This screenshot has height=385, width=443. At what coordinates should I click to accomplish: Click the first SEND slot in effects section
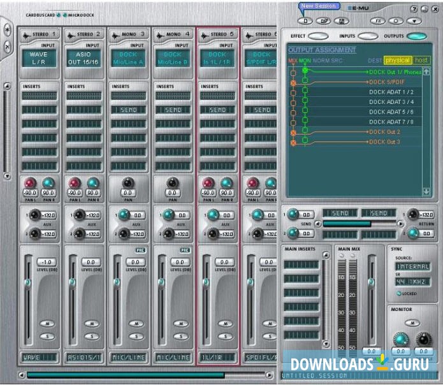(340, 214)
